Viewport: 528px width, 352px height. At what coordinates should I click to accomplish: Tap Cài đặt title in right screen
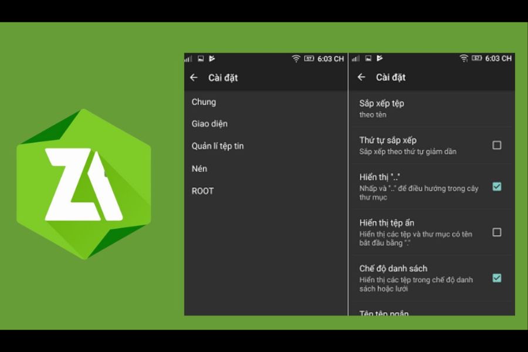pyautogui.click(x=391, y=77)
